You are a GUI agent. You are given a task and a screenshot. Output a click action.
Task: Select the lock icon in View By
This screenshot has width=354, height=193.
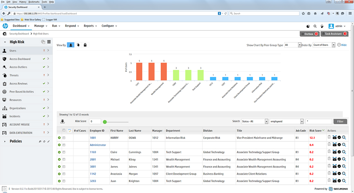85,45
